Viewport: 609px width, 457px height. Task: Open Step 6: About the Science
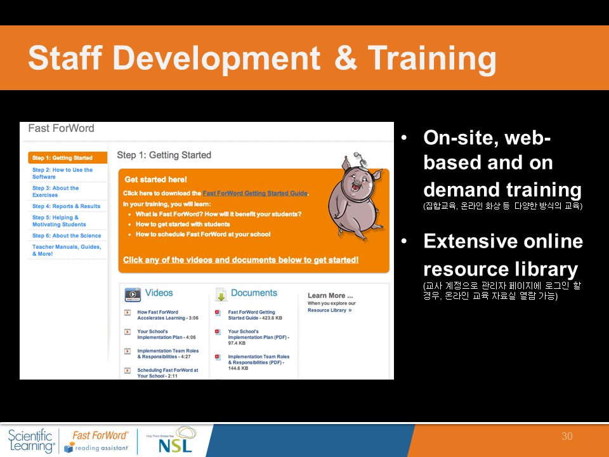(67, 235)
